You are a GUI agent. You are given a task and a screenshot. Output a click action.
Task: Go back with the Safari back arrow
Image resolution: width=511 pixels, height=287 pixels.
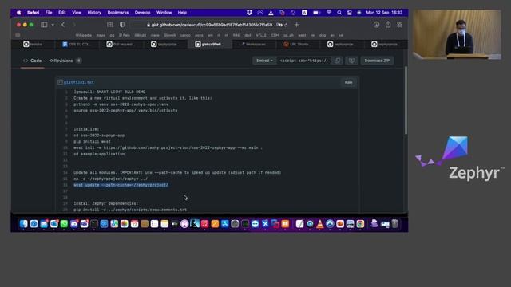(63, 25)
